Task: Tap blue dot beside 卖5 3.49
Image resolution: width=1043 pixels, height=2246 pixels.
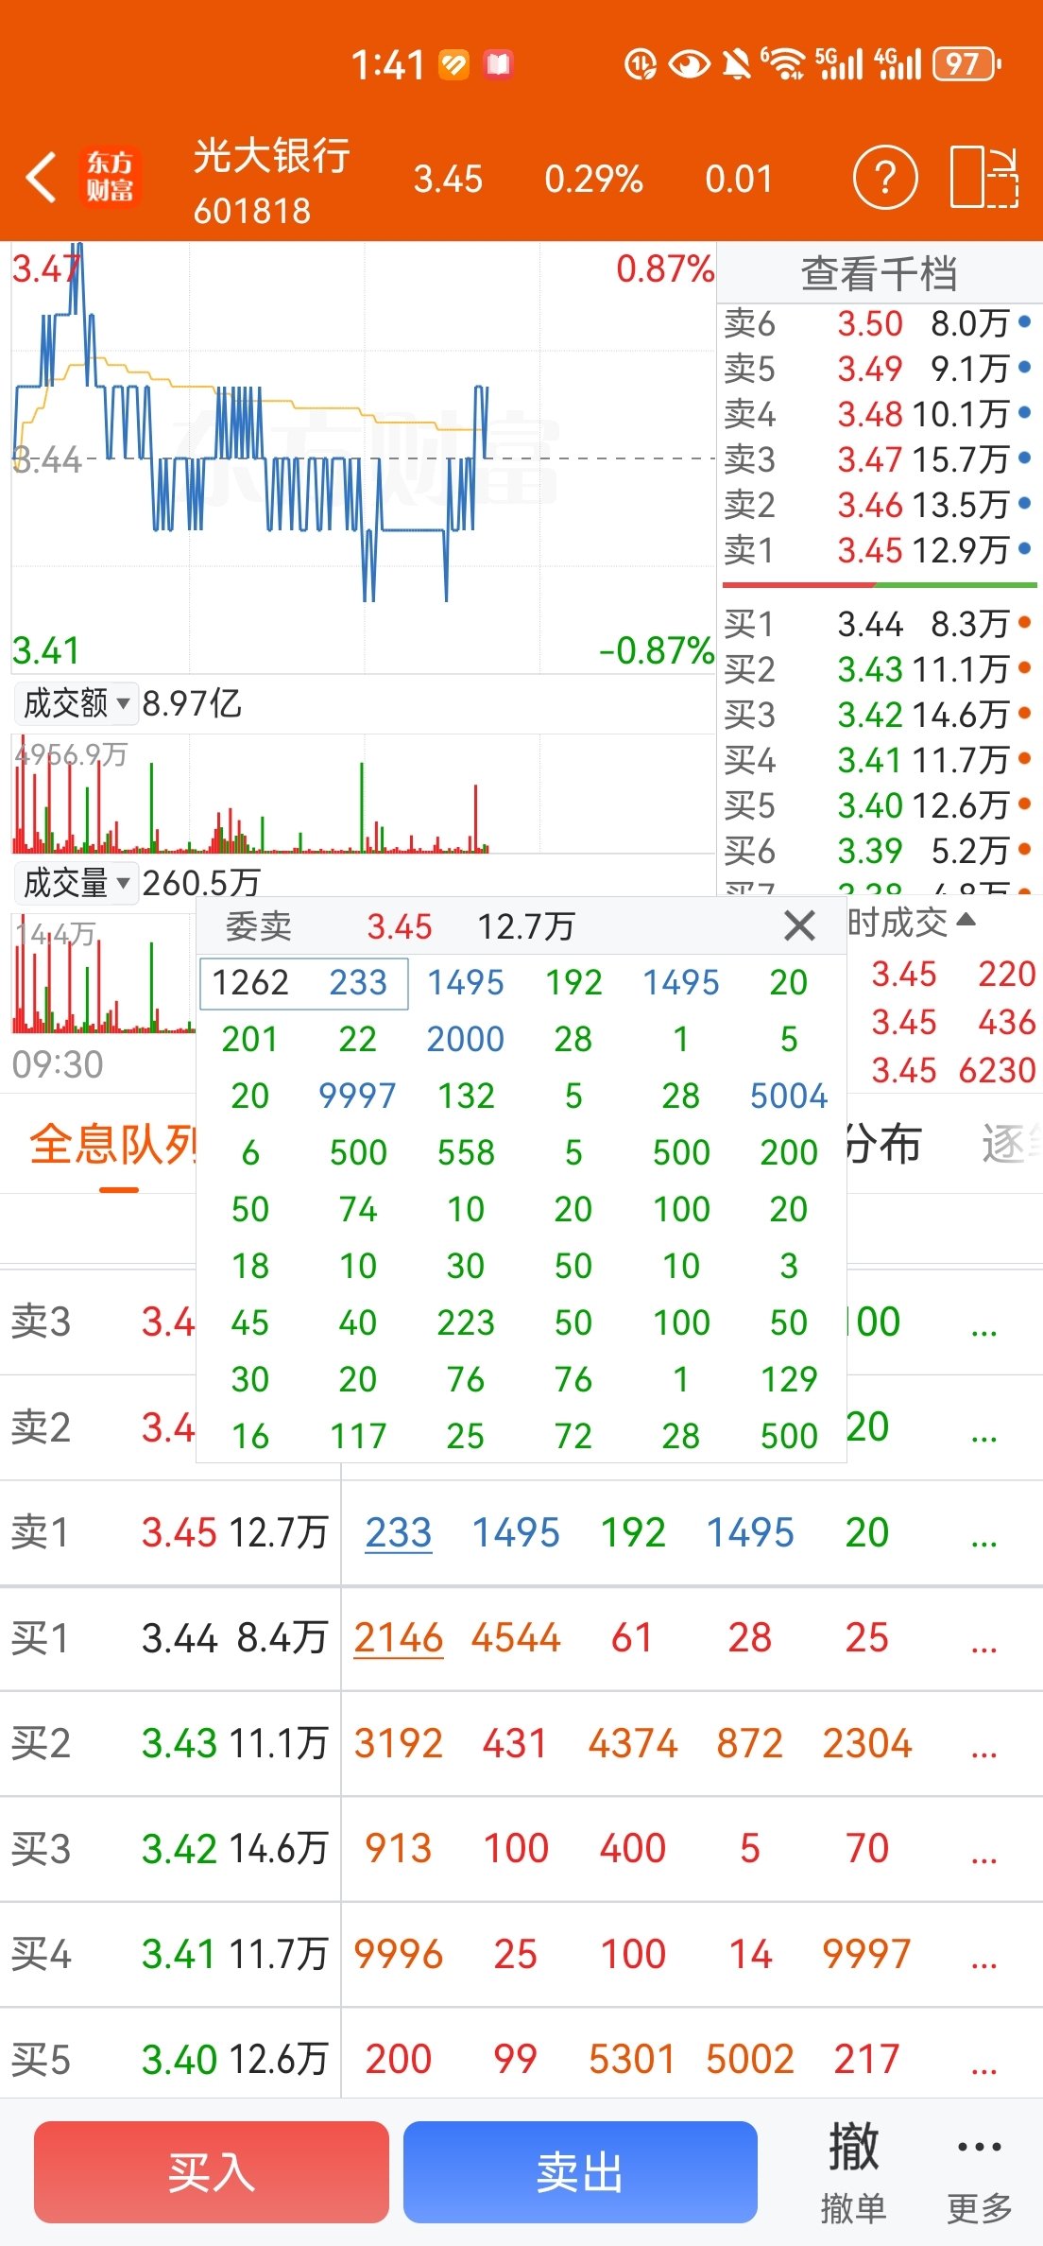Action: tap(1025, 367)
